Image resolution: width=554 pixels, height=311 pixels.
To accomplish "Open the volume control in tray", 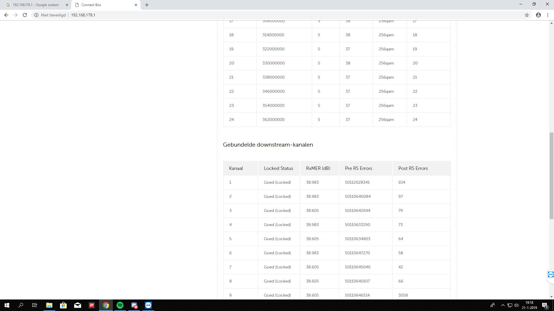I will [x=516, y=305].
